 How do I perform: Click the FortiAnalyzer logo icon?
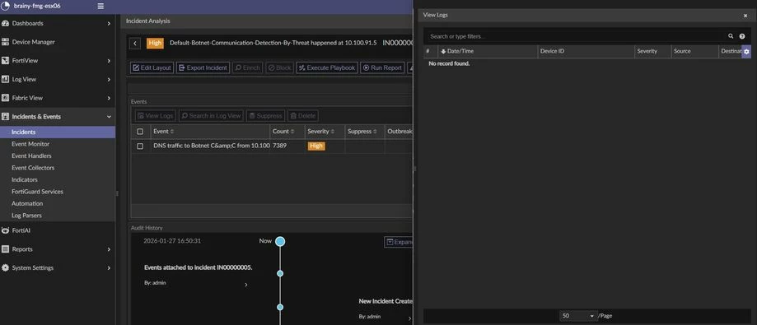(5, 7)
